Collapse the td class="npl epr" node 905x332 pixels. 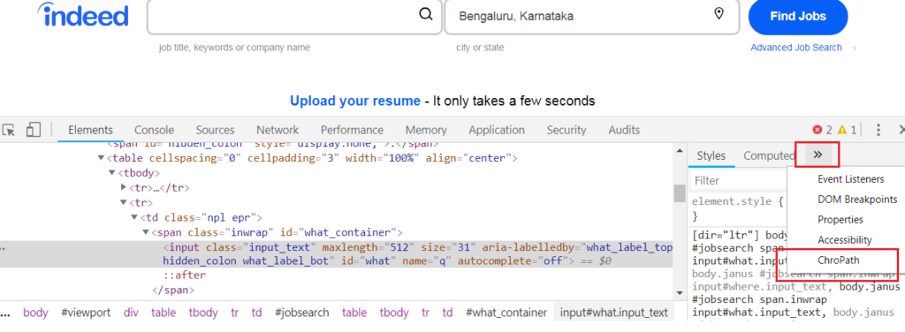coord(135,218)
